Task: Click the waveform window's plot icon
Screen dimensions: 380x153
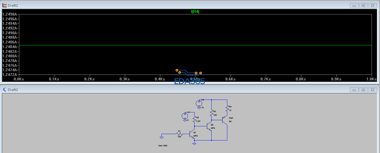Action: (4, 5)
